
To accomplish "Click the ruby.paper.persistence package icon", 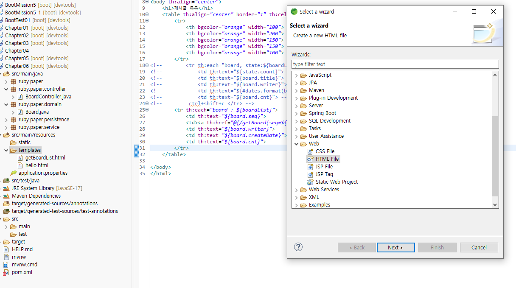I will point(13,120).
